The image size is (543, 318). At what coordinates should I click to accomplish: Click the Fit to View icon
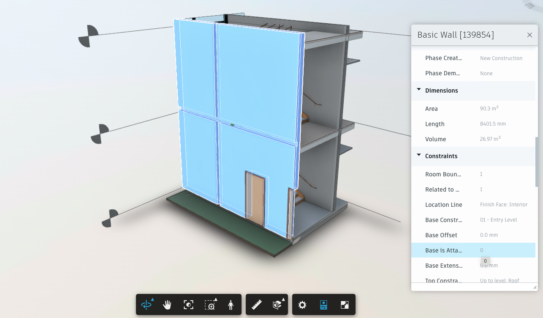coord(188,304)
